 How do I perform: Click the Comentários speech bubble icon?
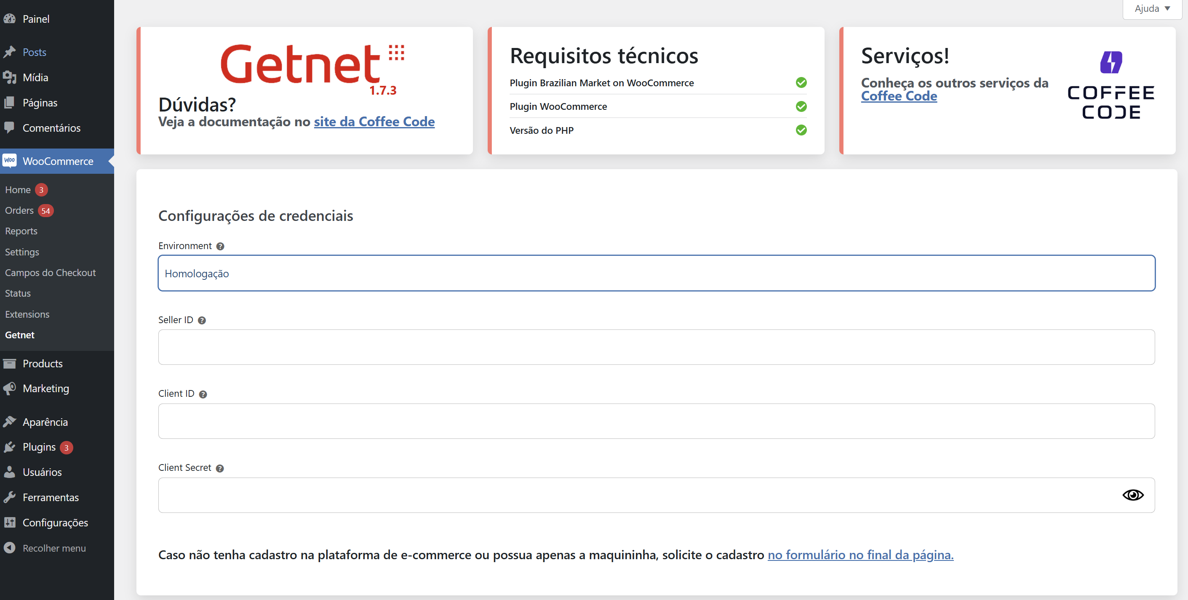tap(10, 127)
